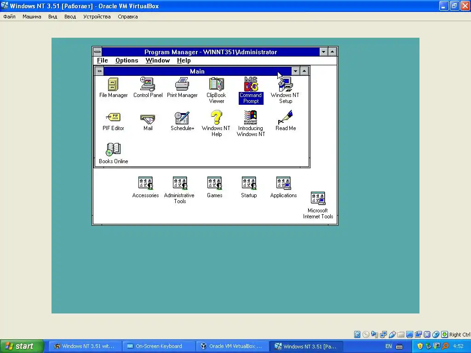Maximize the Main group window
This screenshot has height=353, width=471.
pyautogui.click(x=304, y=71)
